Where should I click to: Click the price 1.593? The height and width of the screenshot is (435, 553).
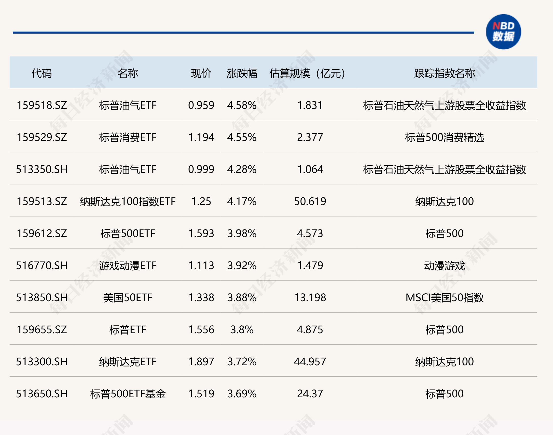(201, 234)
